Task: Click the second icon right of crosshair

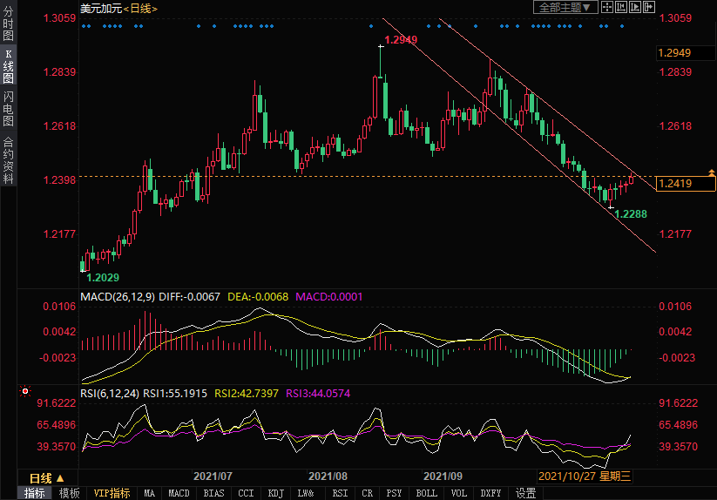Action: [634, 7]
